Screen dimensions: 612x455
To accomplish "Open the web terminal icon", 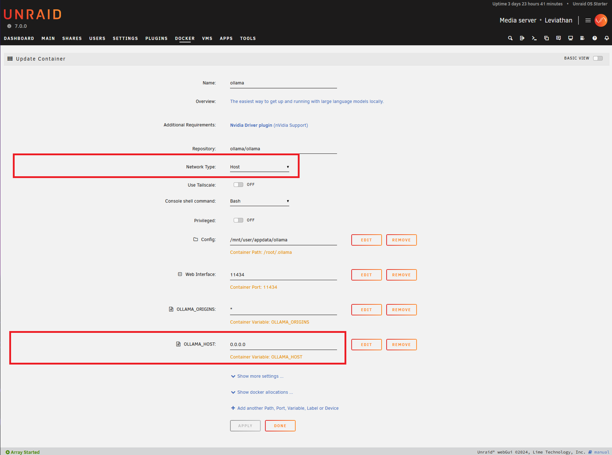I will click(x=534, y=38).
